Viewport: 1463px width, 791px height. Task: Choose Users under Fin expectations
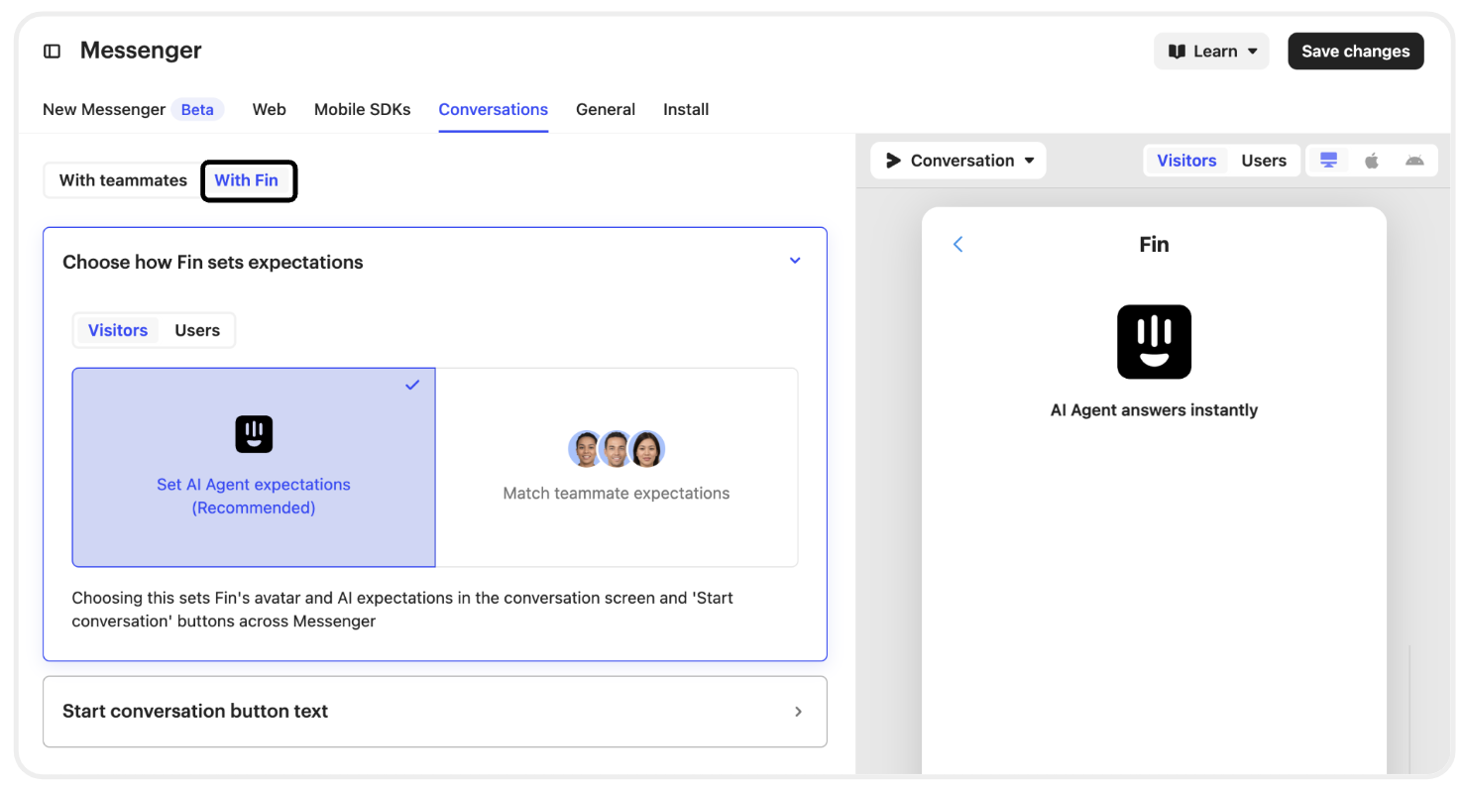(x=197, y=330)
